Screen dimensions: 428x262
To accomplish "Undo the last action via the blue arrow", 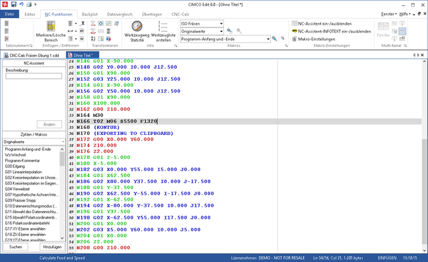I will [21, 5].
